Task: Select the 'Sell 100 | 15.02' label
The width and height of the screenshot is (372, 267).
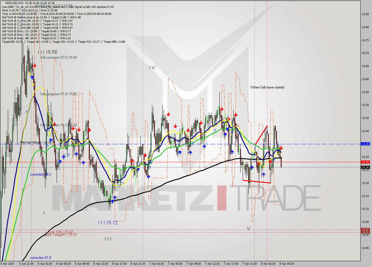Action: [x=61, y=232]
